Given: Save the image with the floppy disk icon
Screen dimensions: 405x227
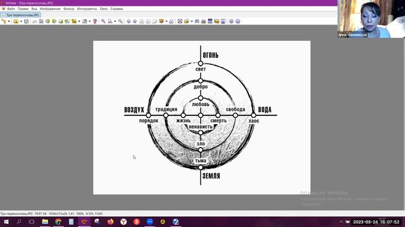Looking at the screenshot, I should (26, 21).
